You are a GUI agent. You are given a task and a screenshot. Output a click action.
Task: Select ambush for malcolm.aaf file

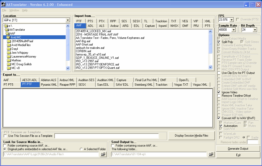coord(90,48)
